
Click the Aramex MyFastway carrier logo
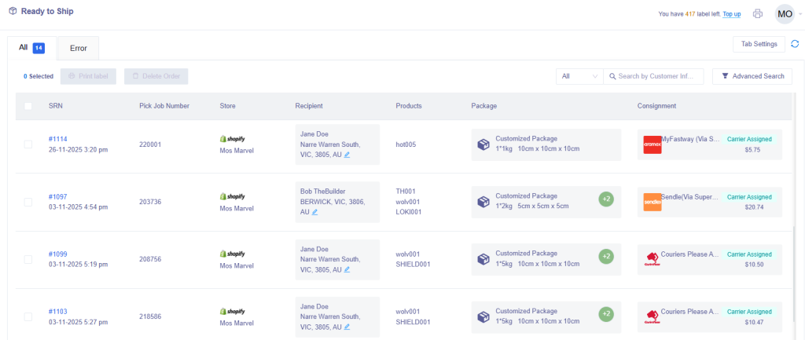[x=652, y=144]
